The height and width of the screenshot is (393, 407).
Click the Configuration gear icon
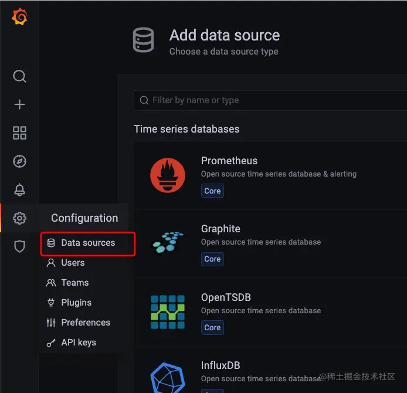pos(19,218)
